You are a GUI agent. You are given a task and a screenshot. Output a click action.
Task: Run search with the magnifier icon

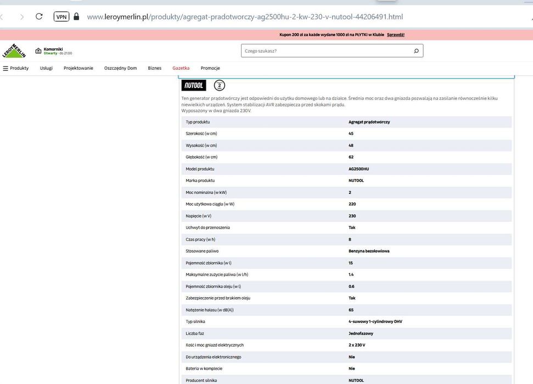(417, 51)
